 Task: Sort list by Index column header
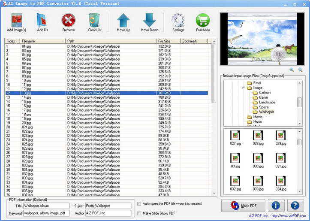click(x=12, y=41)
